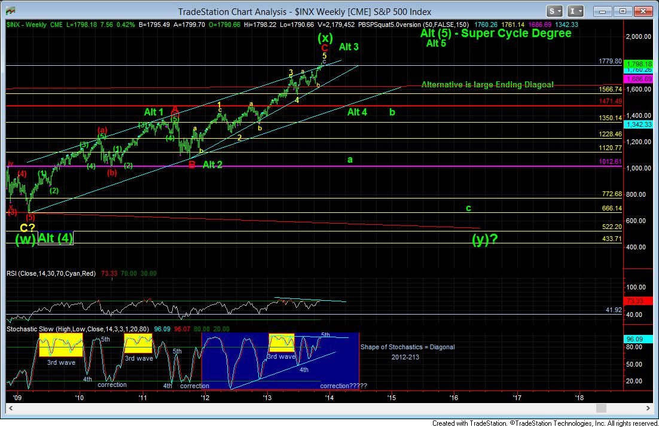659x427 pixels.
Task: Open the I dropdown in the title bar
Action: [575, 11]
